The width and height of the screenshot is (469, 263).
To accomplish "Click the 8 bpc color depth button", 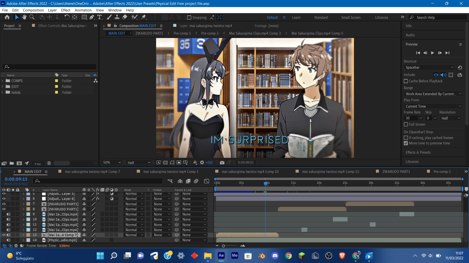I will click(38, 163).
